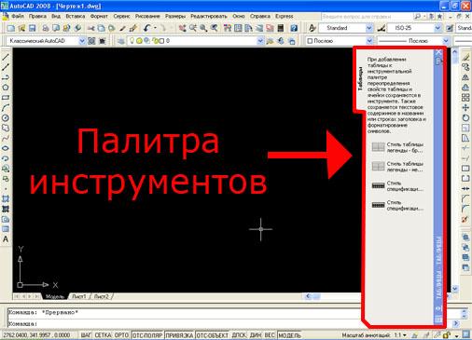The image size is (472, 340).
Task: Open the Вставка menu
Action: [x=76, y=16]
